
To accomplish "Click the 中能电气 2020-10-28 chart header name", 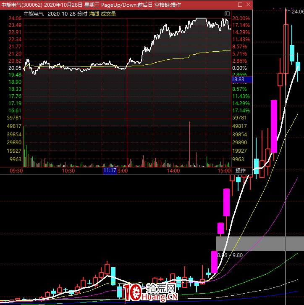I will [34, 14].
